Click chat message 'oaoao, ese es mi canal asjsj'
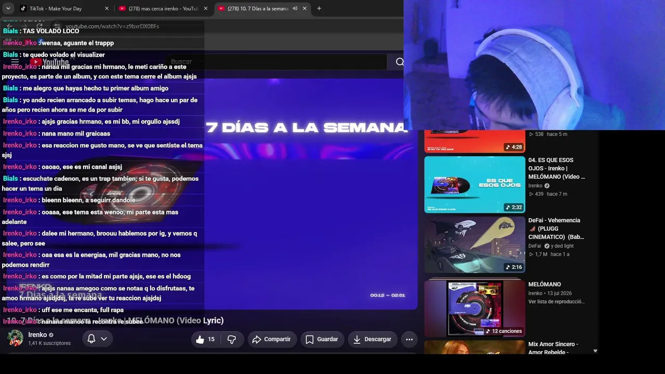 click(82, 167)
